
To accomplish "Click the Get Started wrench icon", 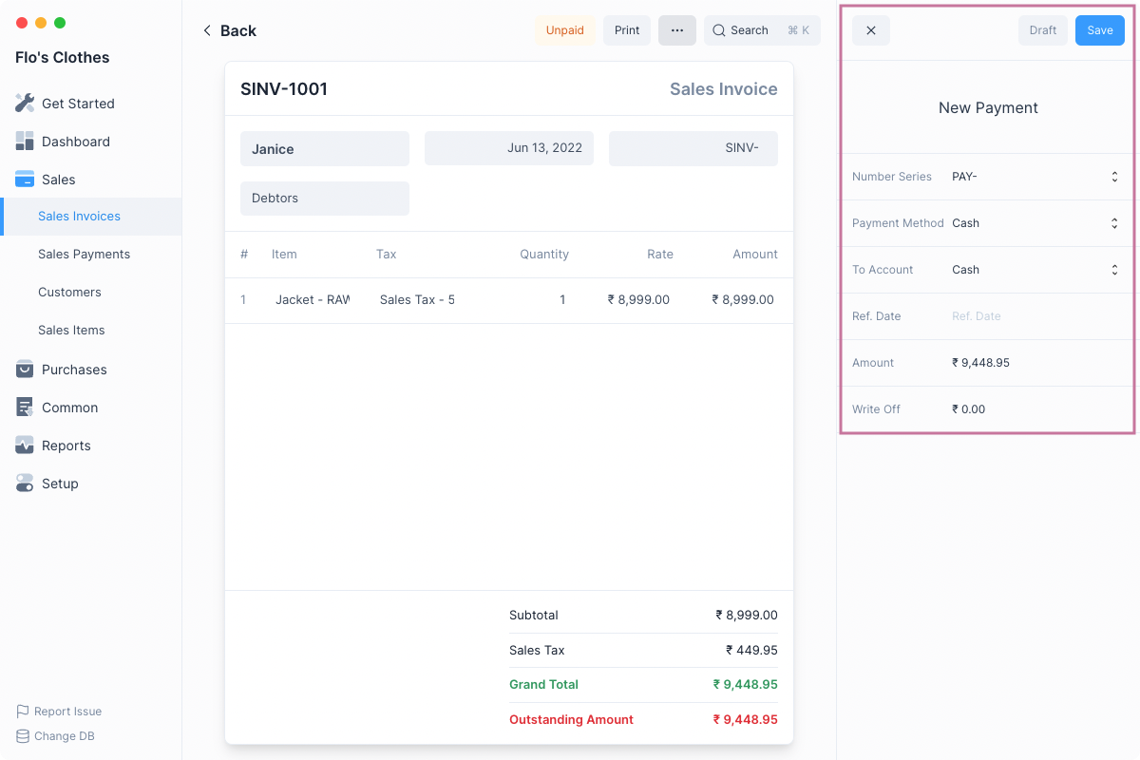I will pyautogui.click(x=25, y=104).
